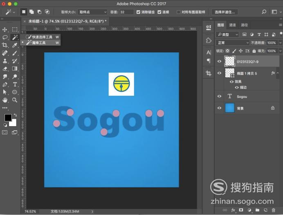Add a layer mask from panel footer
This screenshot has height=215, width=283.
(x=241, y=210)
